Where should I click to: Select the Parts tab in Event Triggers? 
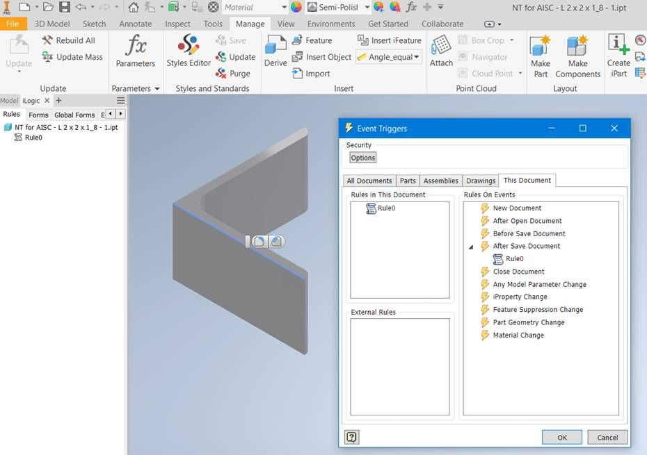[x=408, y=181]
